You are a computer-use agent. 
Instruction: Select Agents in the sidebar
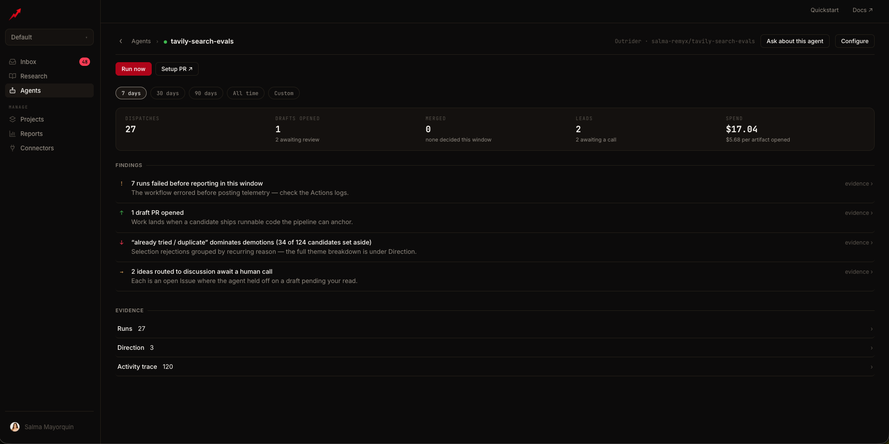(x=49, y=90)
